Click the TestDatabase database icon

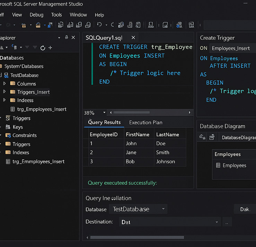pyautogui.click(x=6, y=75)
